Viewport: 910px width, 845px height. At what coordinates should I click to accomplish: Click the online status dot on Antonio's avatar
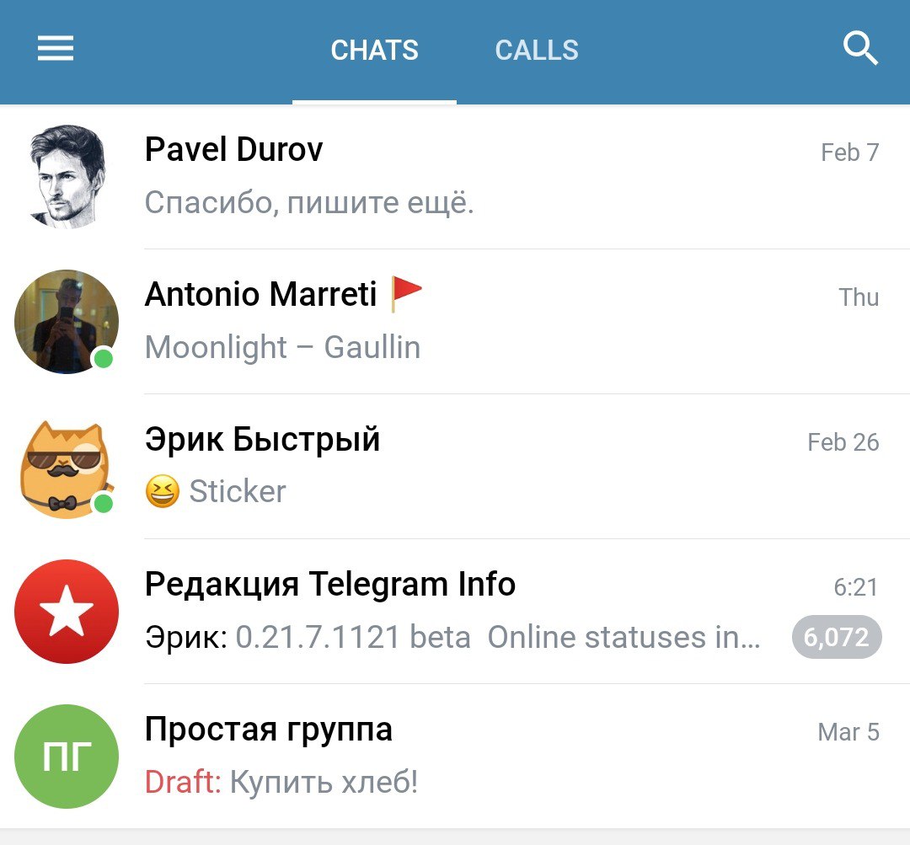pos(104,359)
